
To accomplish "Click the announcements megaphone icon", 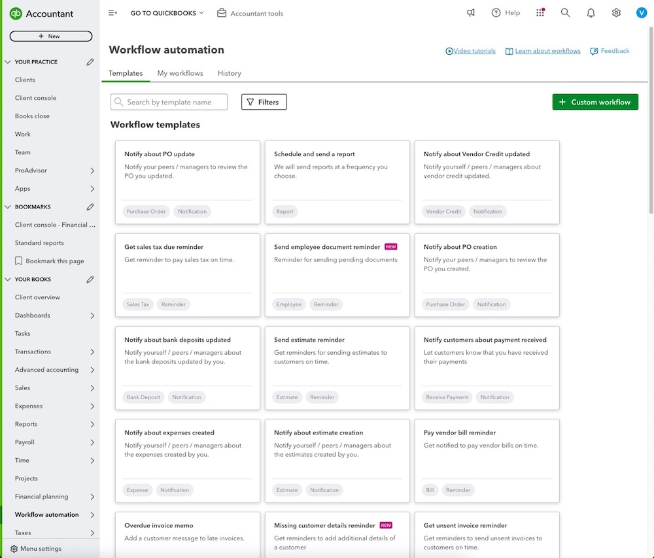I will [471, 12].
